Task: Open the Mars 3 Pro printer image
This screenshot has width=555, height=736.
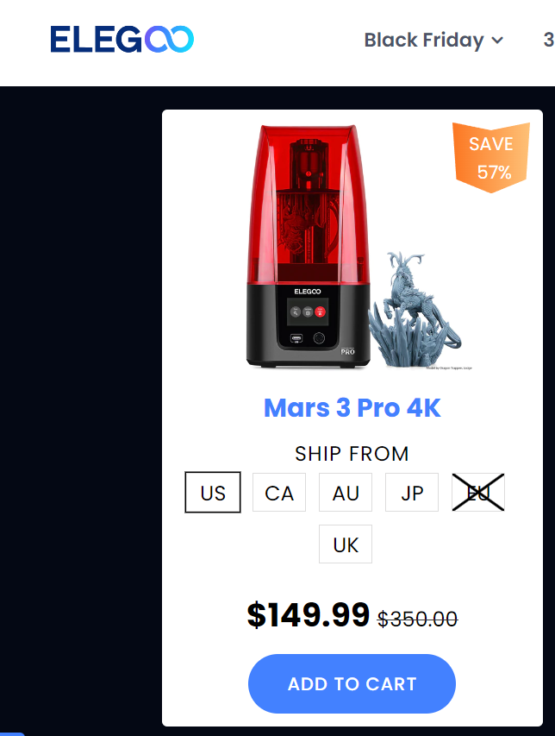Action: pyautogui.click(x=309, y=247)
